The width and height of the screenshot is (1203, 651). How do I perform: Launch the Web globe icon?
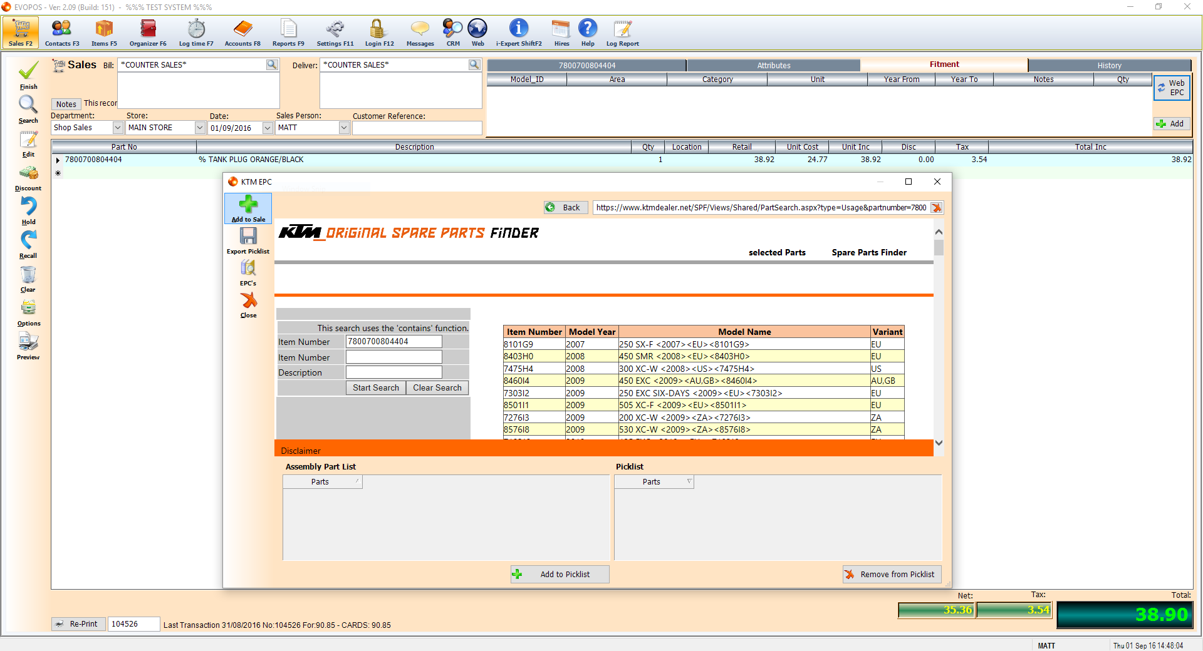[x=477, y=33]
